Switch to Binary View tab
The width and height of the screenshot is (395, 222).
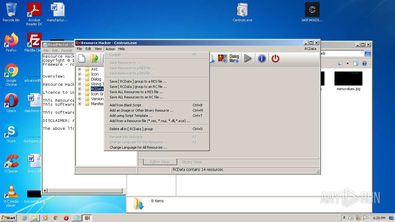point(192,162)
